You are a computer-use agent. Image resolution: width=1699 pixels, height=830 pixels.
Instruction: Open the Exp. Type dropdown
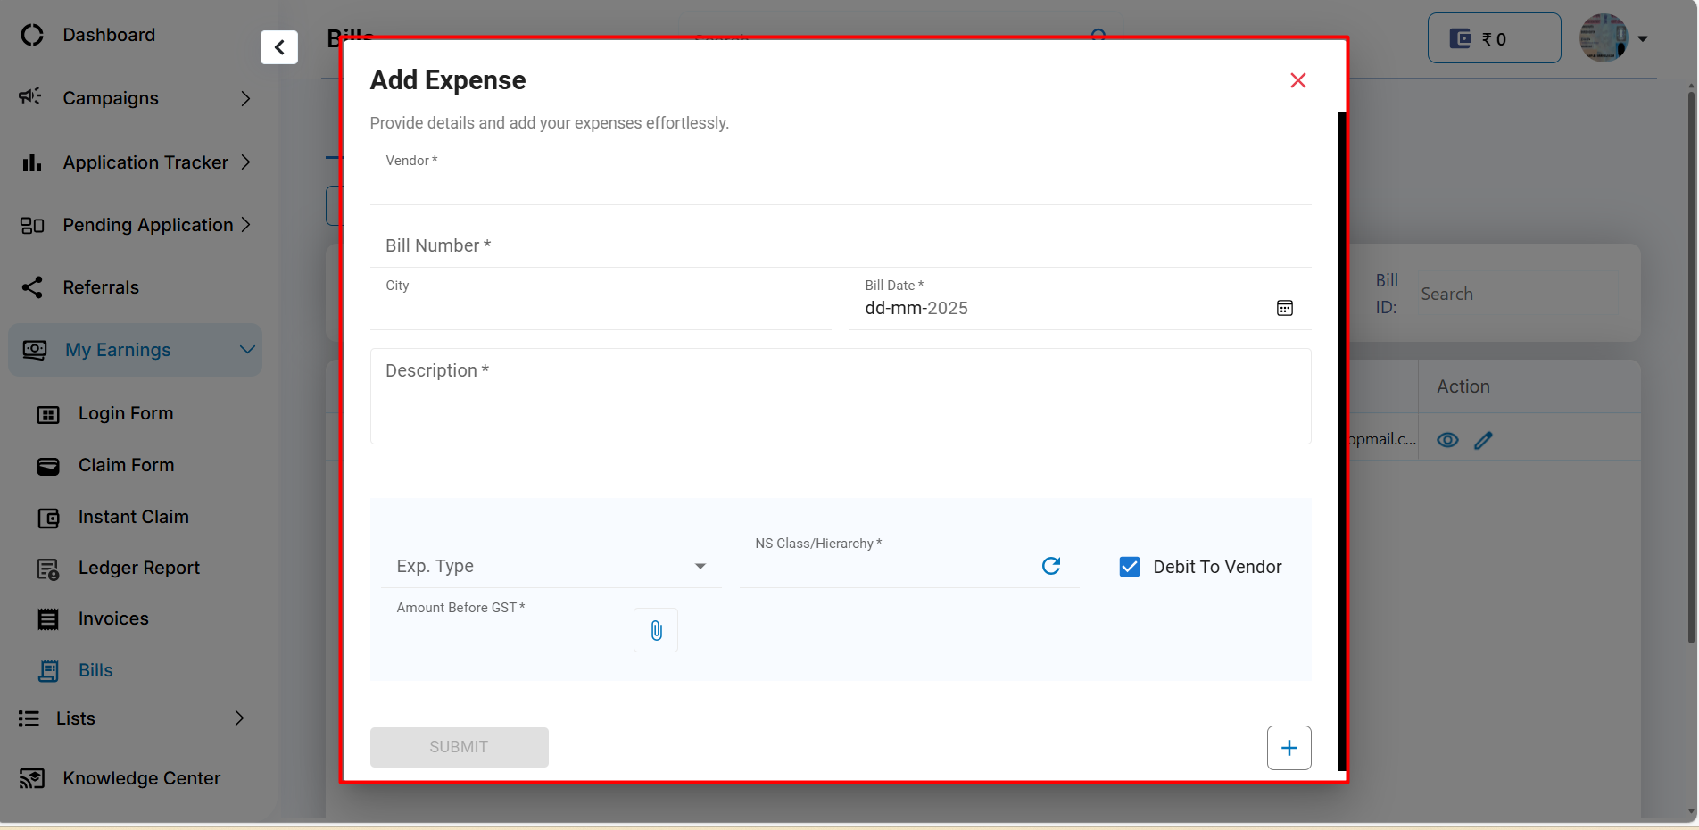[550, 567]
